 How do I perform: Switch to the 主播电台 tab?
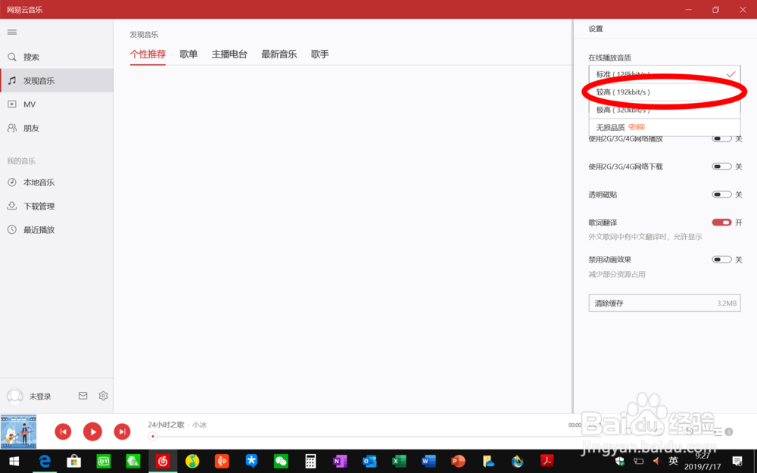229,54
